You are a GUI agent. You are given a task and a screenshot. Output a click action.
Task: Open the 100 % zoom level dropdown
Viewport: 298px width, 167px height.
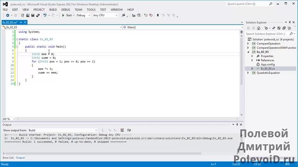[x=8, y=119]
